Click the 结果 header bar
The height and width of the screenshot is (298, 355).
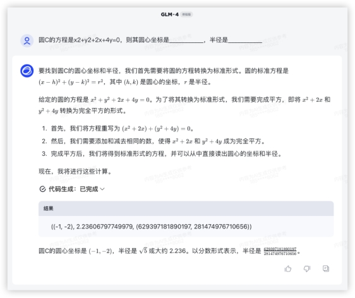pyautogui.click(x=186, y=208)
